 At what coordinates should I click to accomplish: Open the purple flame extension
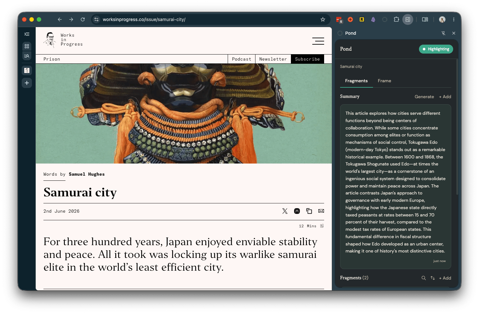tap(373, 19)
